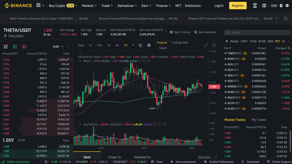Favorite the ACH/BTC pair star
This screenshot has width=292, height=164.
pos(225,70)
